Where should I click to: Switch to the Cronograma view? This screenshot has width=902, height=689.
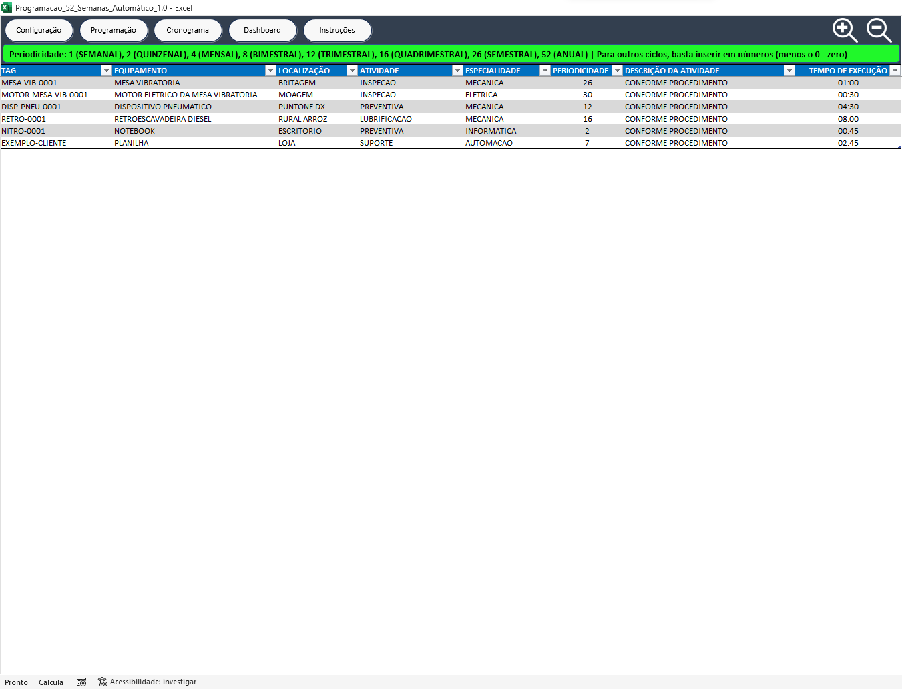pyautogui.click(x=188, y=30)
